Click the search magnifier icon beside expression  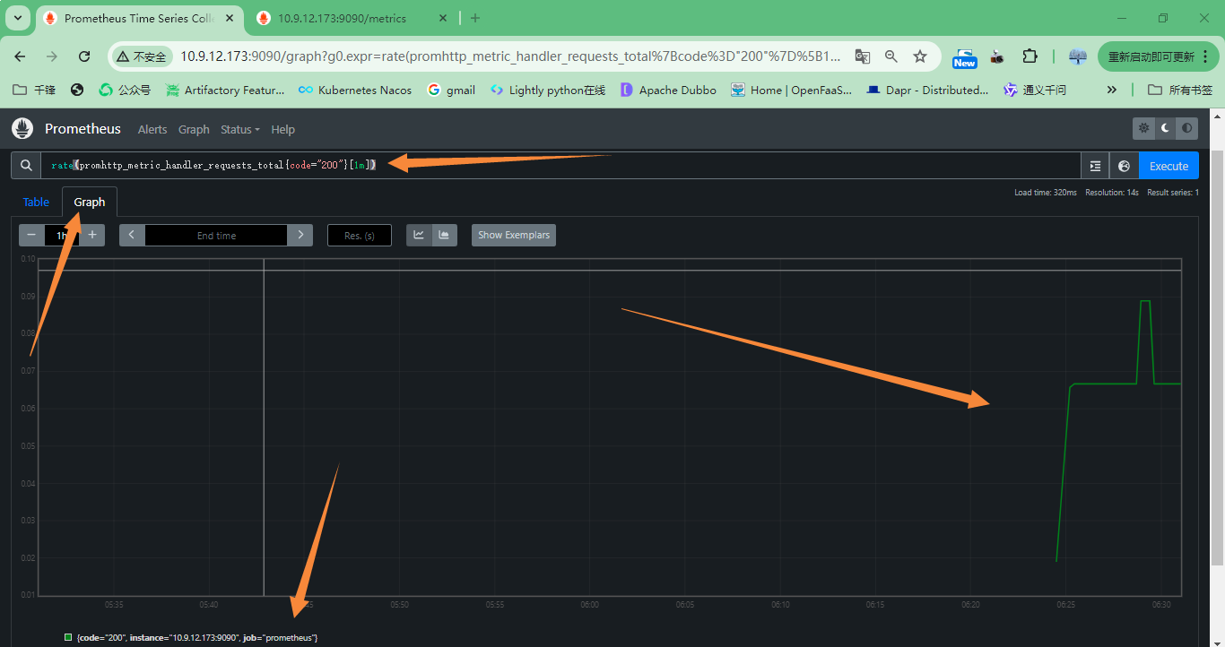(x=26, y=166)
